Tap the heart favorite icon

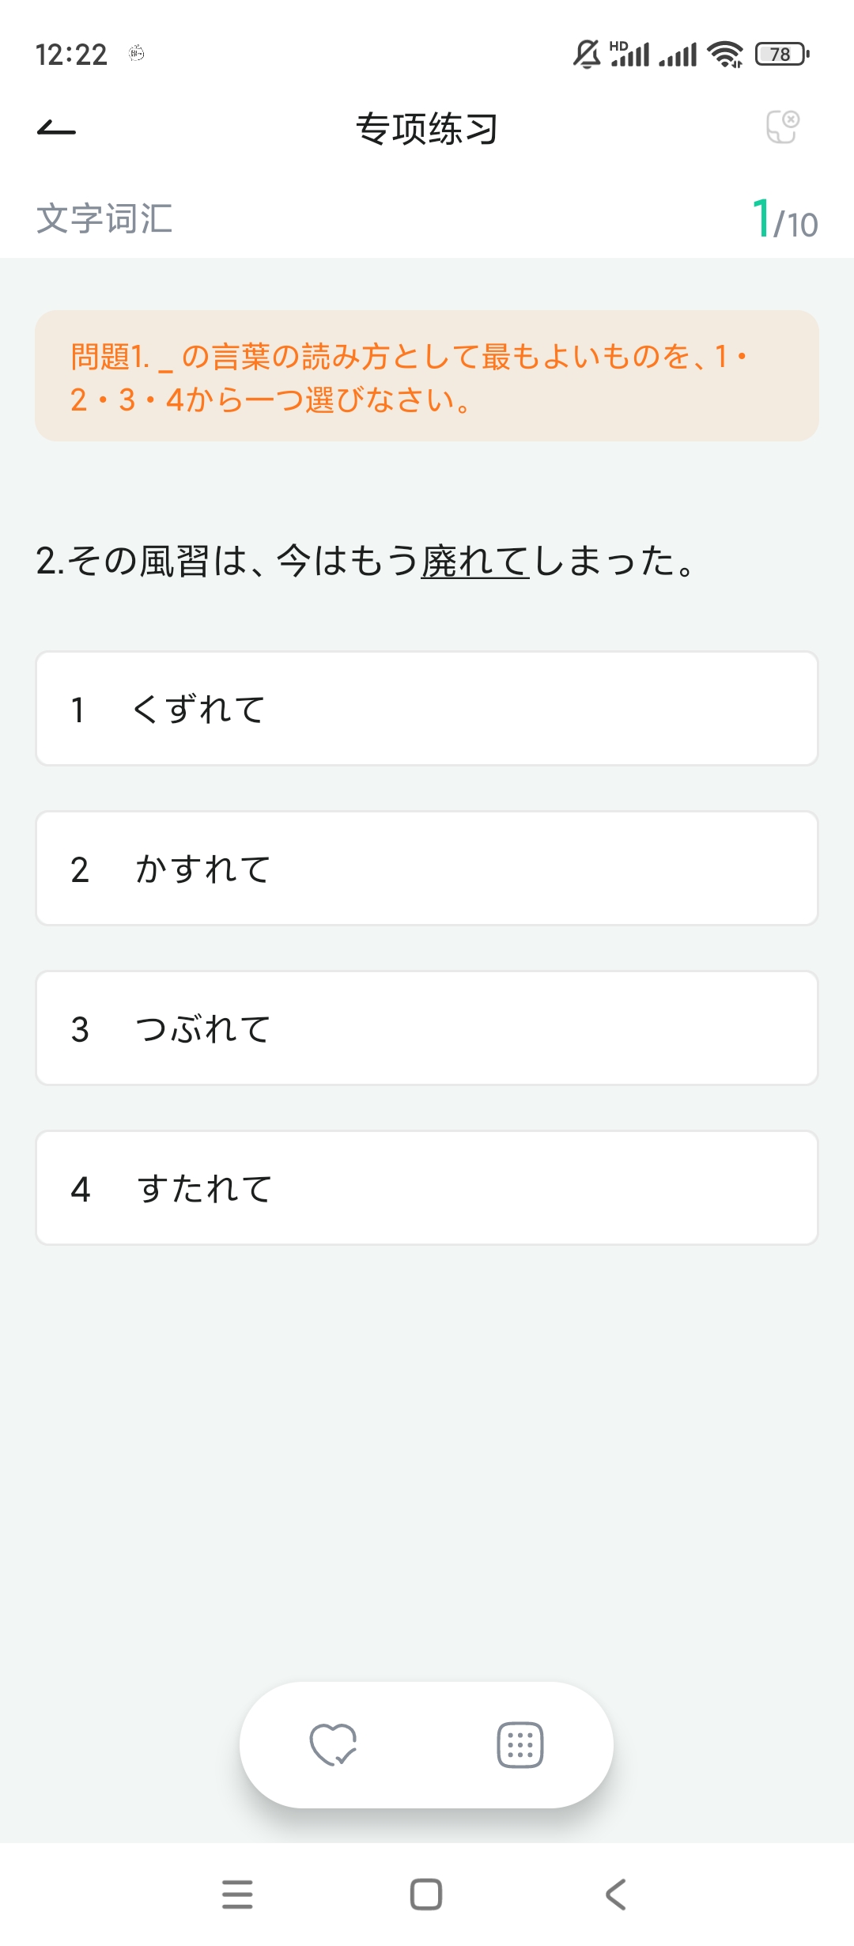333,1744
